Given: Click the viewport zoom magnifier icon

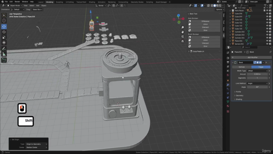Looking at the screenshot, I should point(183,27).
